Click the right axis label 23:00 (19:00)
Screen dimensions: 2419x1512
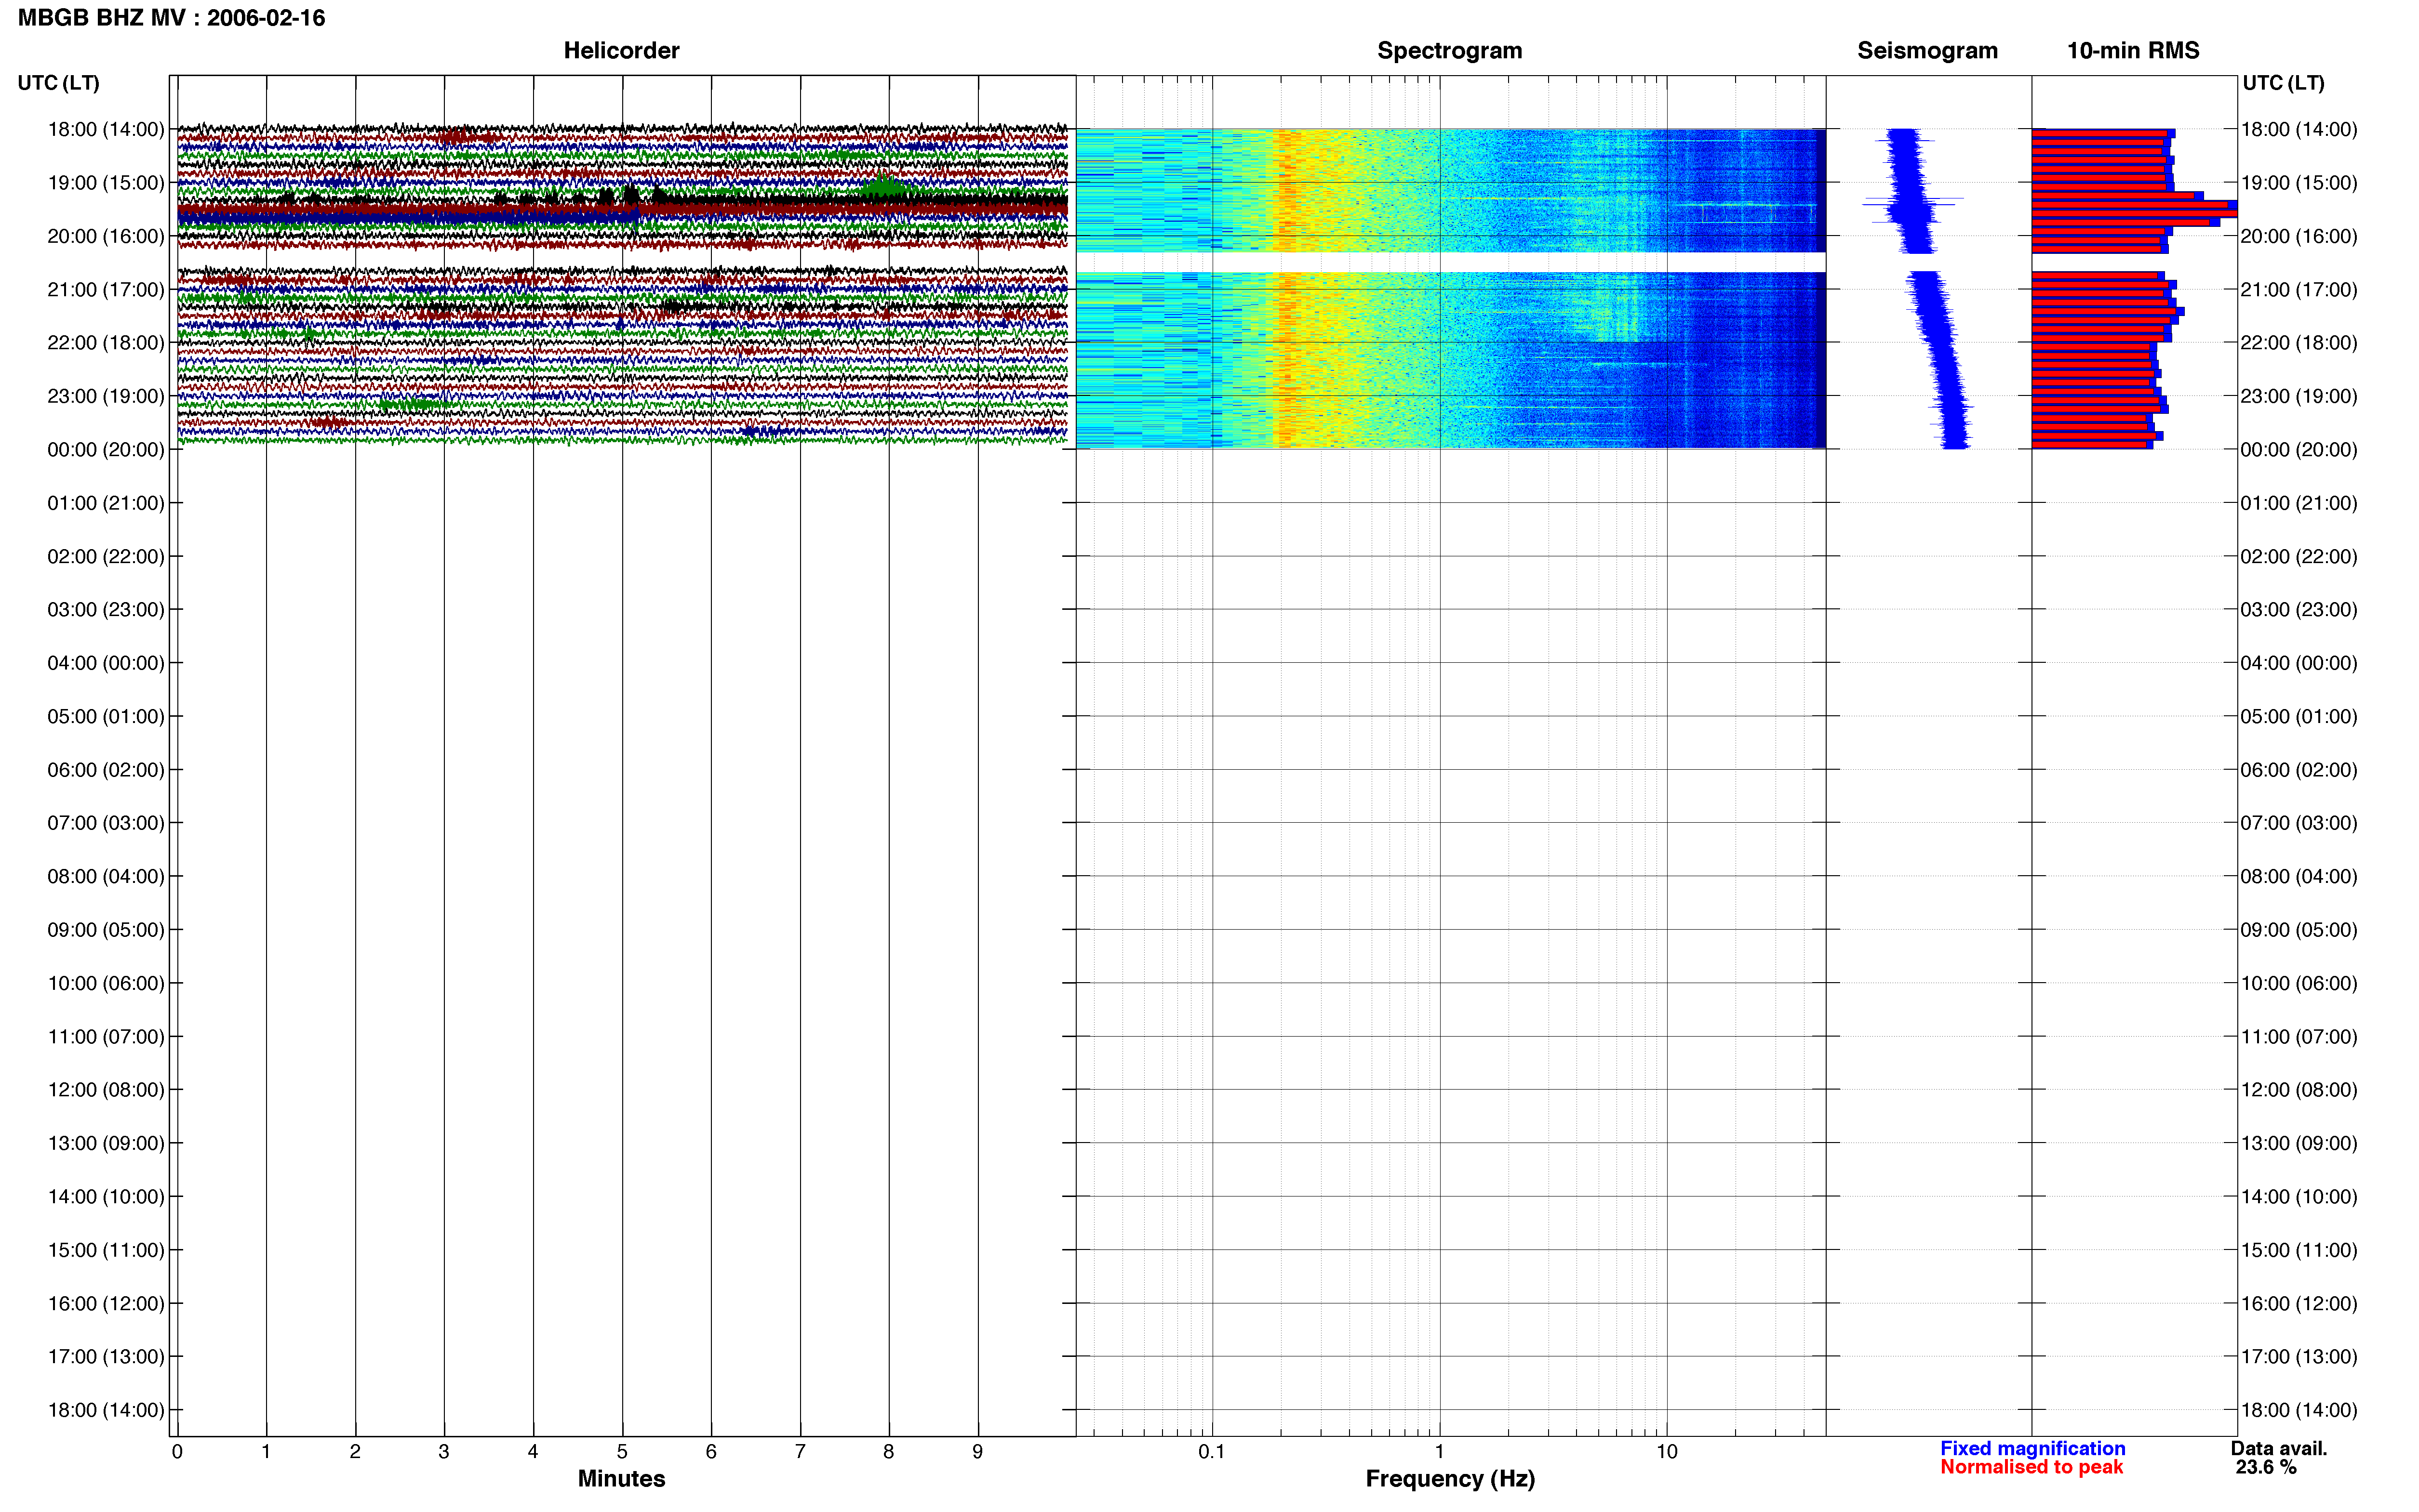coord(2299,396)
